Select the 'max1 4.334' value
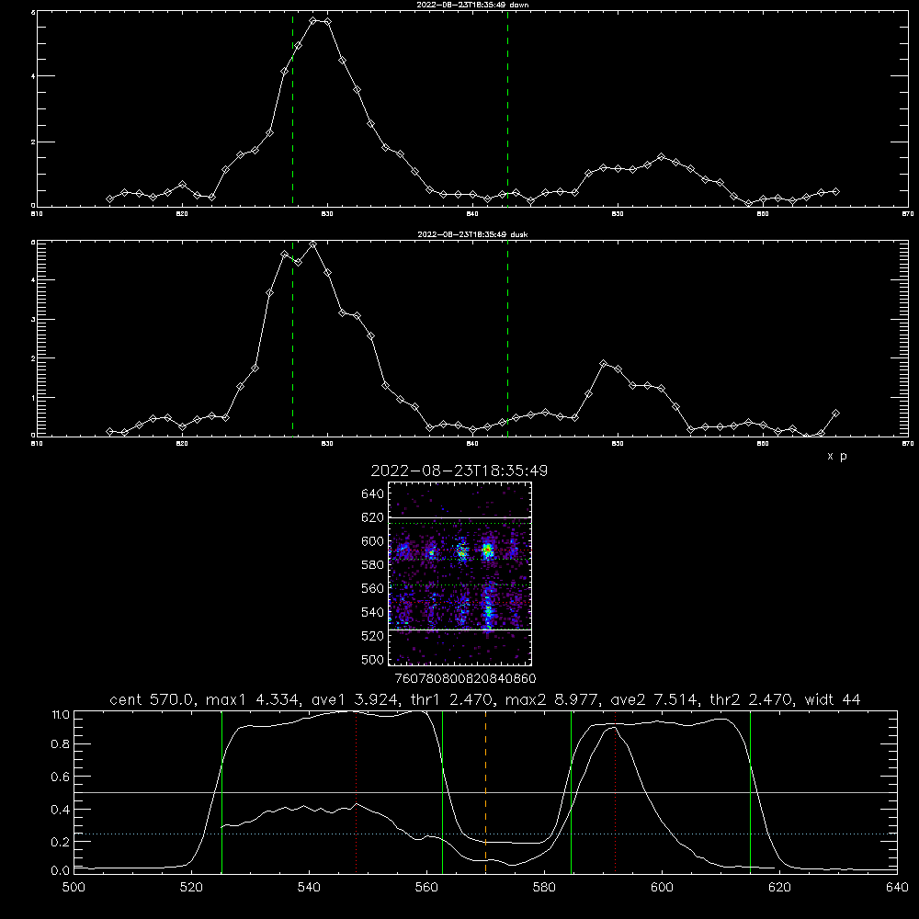Screen dimensions: 919x919 point(254,699)
